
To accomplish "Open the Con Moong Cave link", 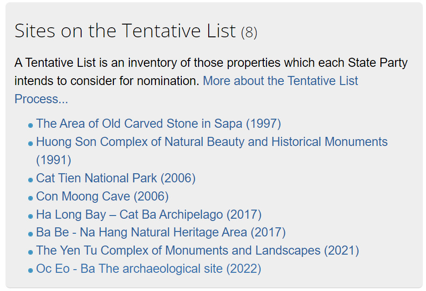I will pyautogui.click(x=103, y=196).
